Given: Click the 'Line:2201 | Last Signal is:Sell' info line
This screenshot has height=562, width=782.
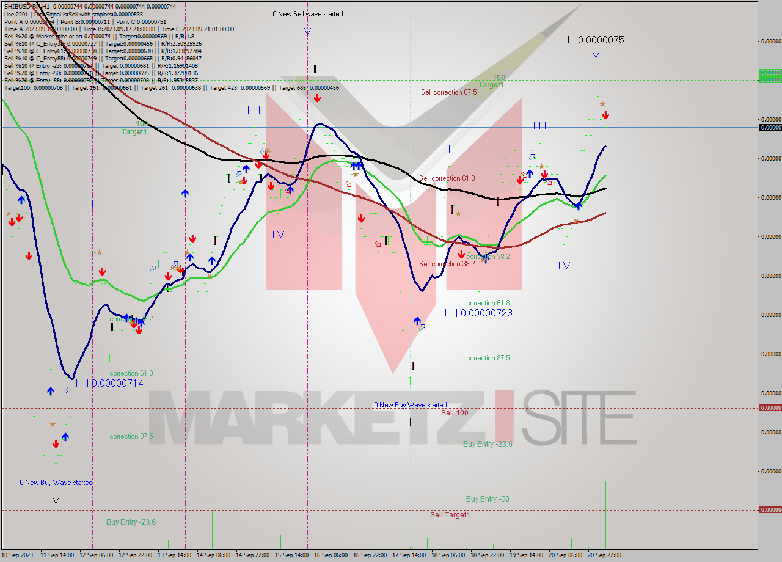Looking at the screenshot, I should [x=73, y=14].
